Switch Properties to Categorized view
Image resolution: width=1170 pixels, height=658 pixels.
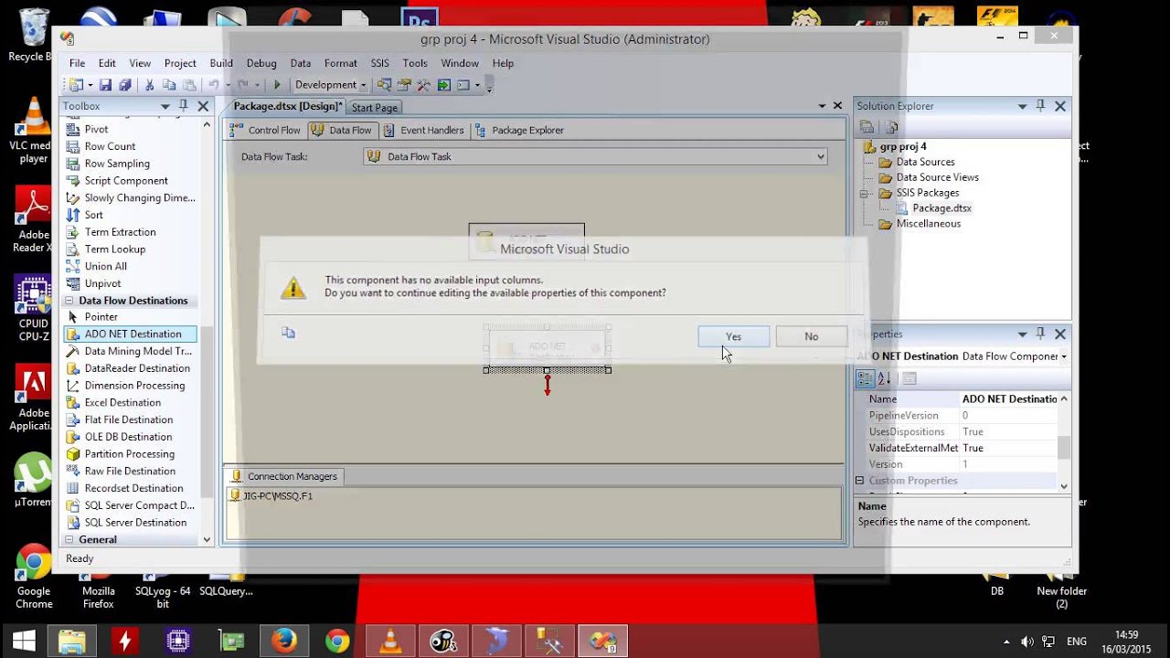(x=865, y=378)
